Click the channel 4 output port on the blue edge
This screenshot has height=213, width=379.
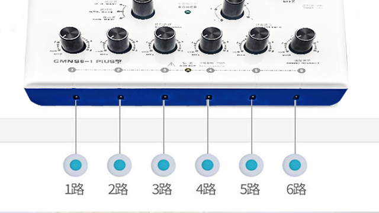click(208, 97)
